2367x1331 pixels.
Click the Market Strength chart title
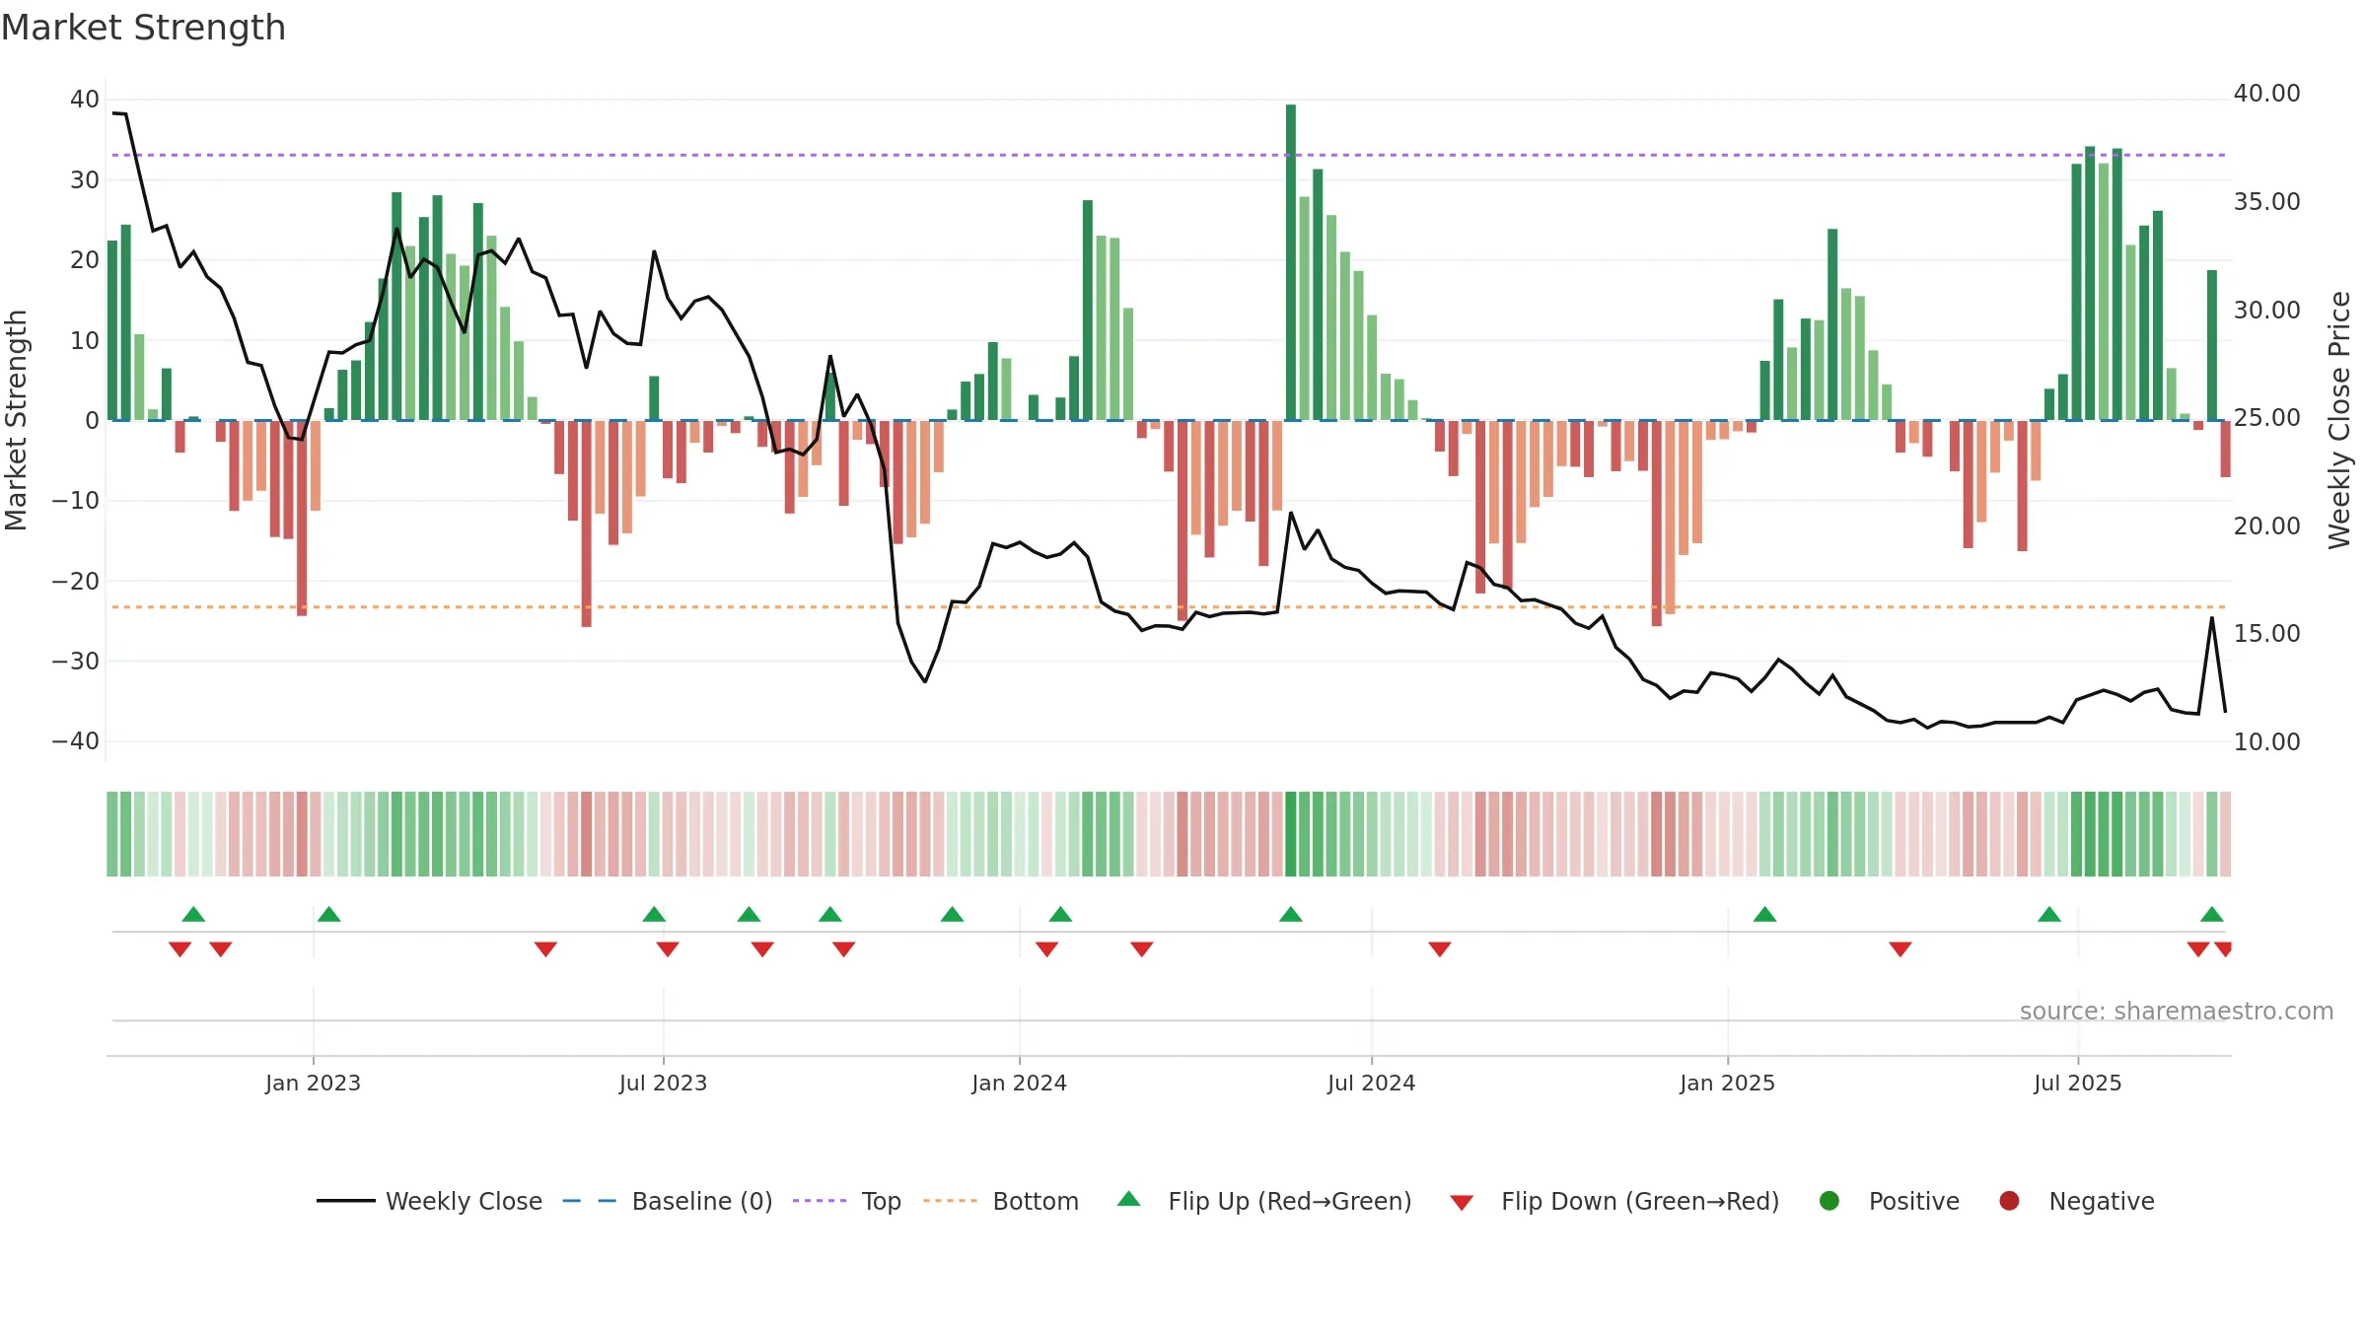(x=143, y=28)
